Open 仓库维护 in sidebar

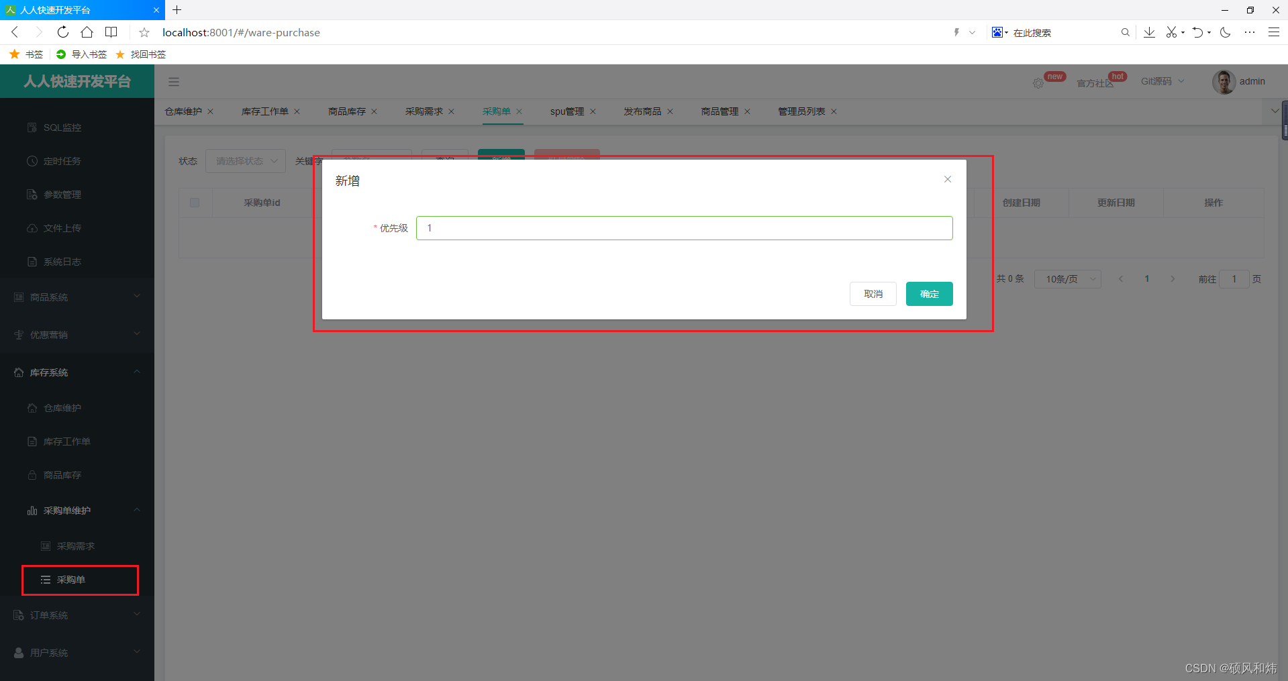[77, 408]
